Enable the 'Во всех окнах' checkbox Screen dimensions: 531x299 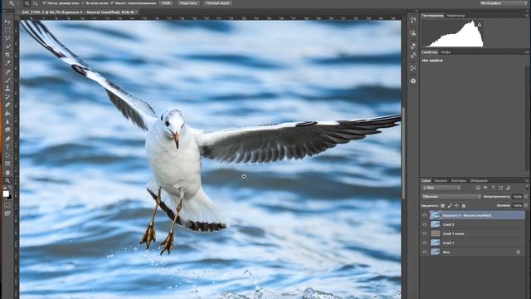(x=83, y=3)
